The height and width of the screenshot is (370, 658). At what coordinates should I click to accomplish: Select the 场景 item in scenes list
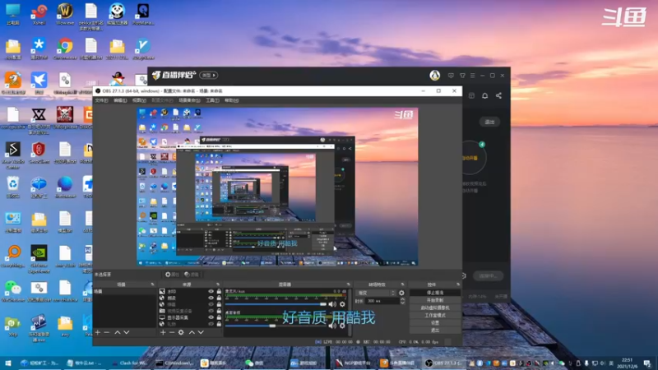(124, 291)
